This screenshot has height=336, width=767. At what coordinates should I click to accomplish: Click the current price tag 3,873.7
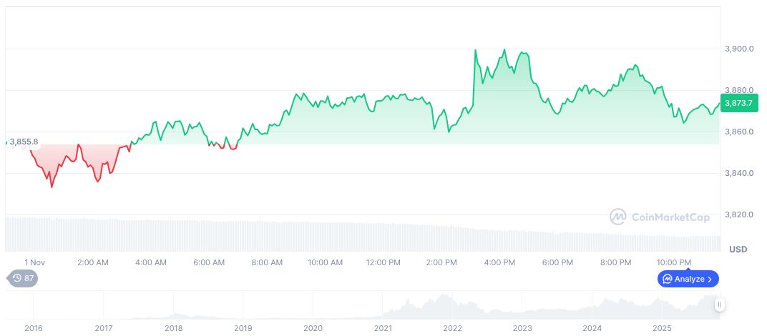click(737, 104)
